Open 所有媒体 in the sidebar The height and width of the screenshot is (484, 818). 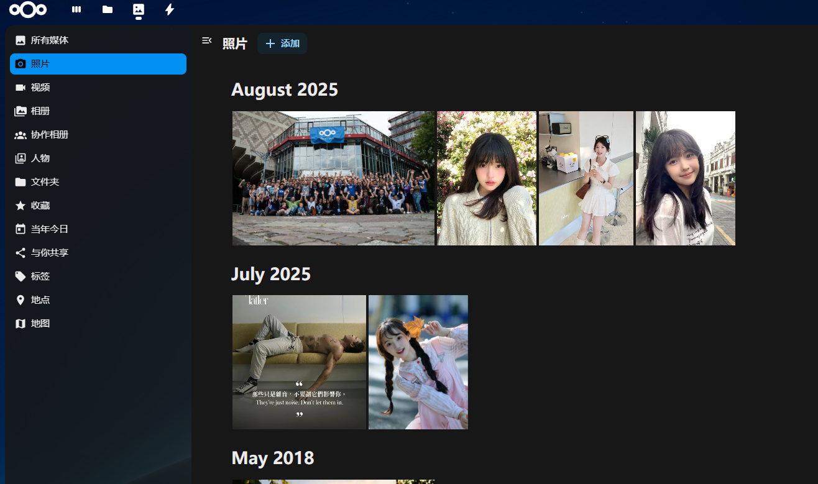tap(98, 40)
